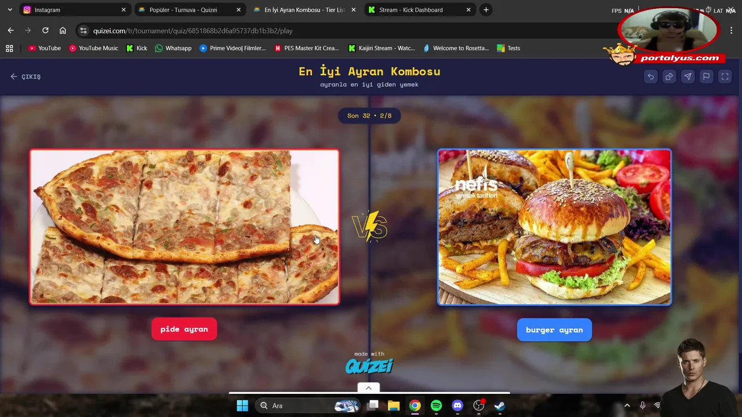View site information icon in address bar
This screenshot has height=417, width=742.
[x=83, y=31]
